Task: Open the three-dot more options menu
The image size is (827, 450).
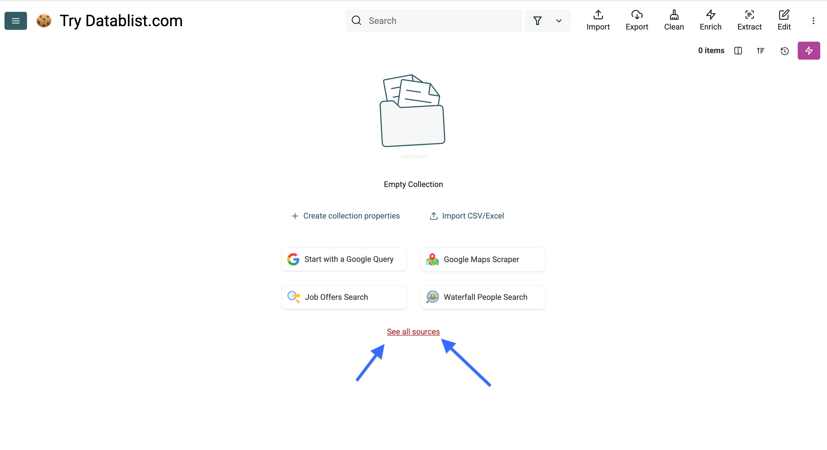Action: tap(813, 21)
